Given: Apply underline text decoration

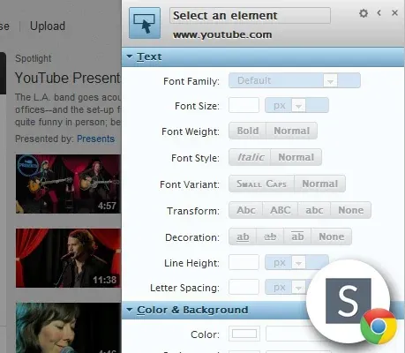Looking at the screenshot, I should click(x=243, y=237).
